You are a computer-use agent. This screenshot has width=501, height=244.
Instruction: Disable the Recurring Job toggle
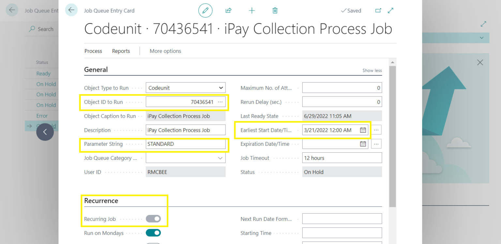coord(153,219)
